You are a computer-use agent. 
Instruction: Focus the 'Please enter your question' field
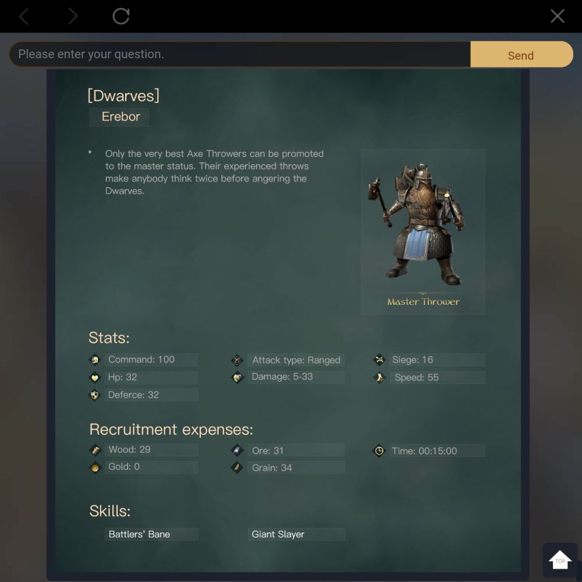pyautogui.click(x=240, y=54)
